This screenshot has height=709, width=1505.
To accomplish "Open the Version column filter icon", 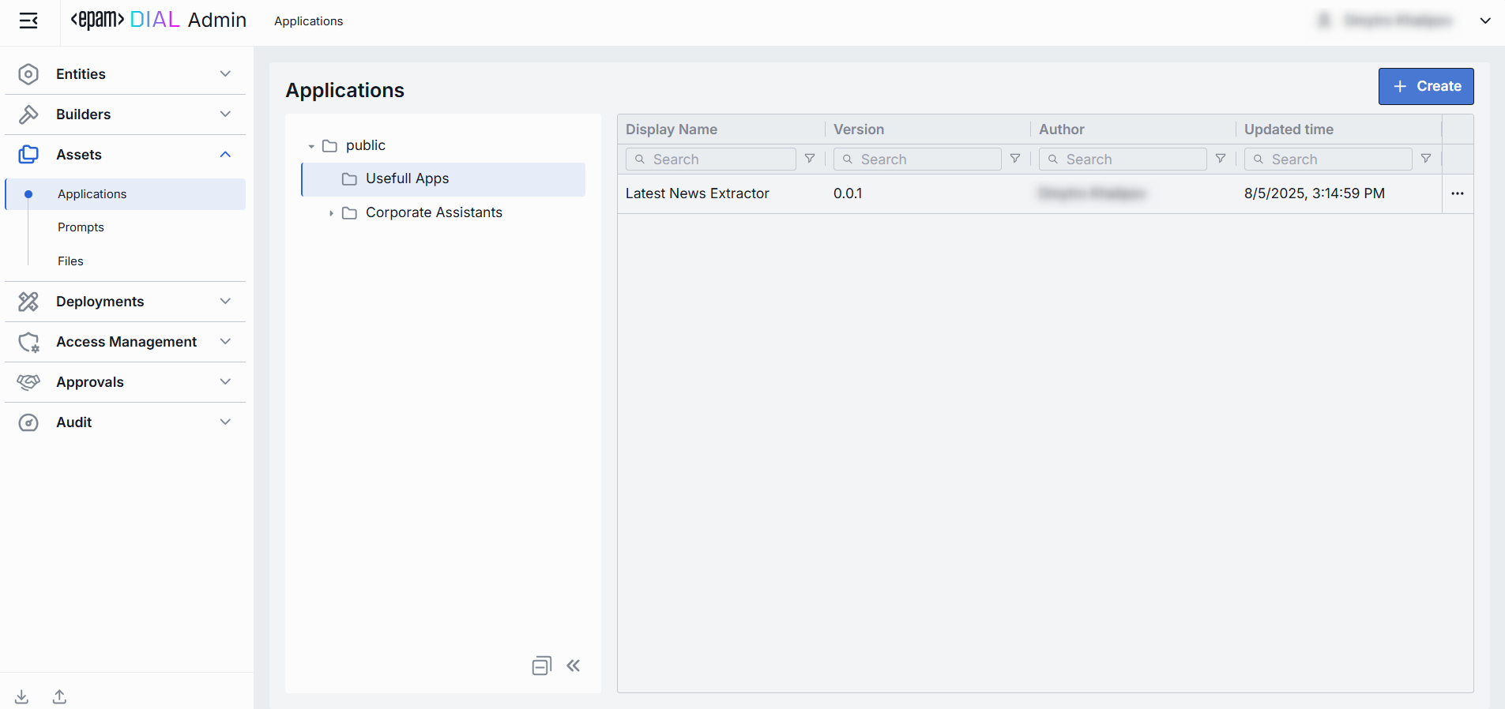I will pyautogui.click(x=1015, y=159).
